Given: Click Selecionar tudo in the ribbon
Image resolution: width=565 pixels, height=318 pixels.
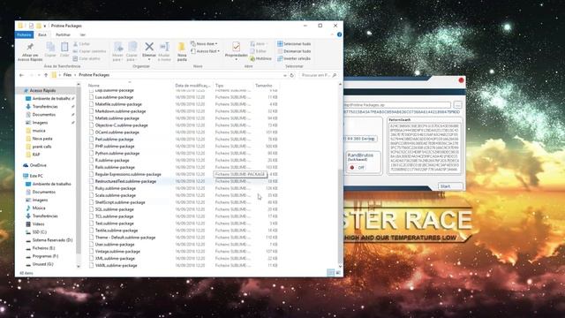Looking at the screenshot, I should pos(294,44).
